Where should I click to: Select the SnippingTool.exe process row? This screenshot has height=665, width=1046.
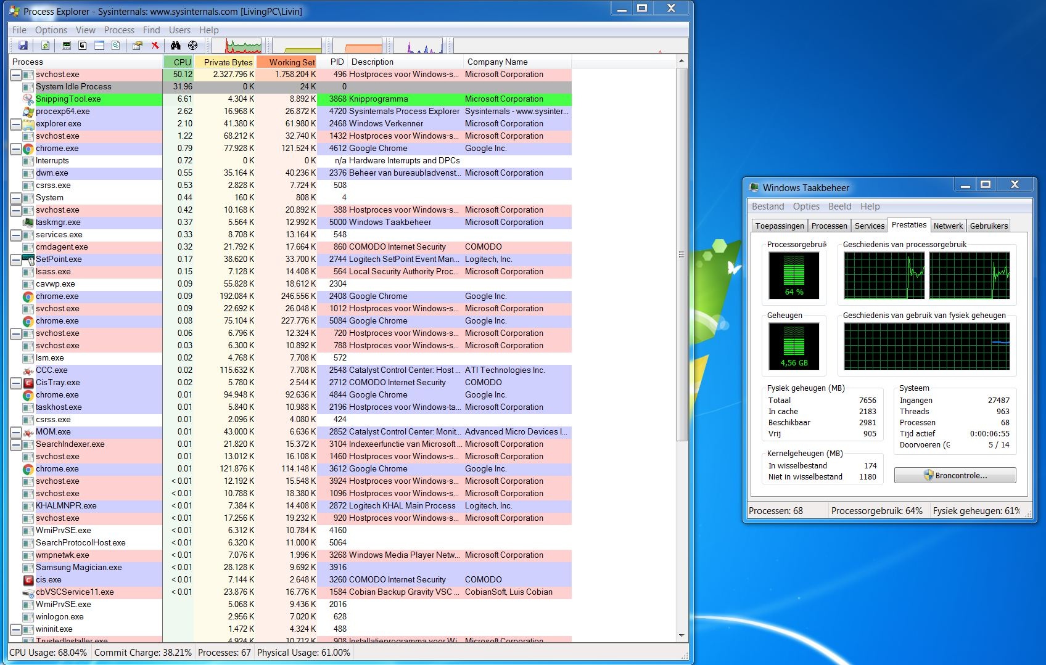coord(68,99)
